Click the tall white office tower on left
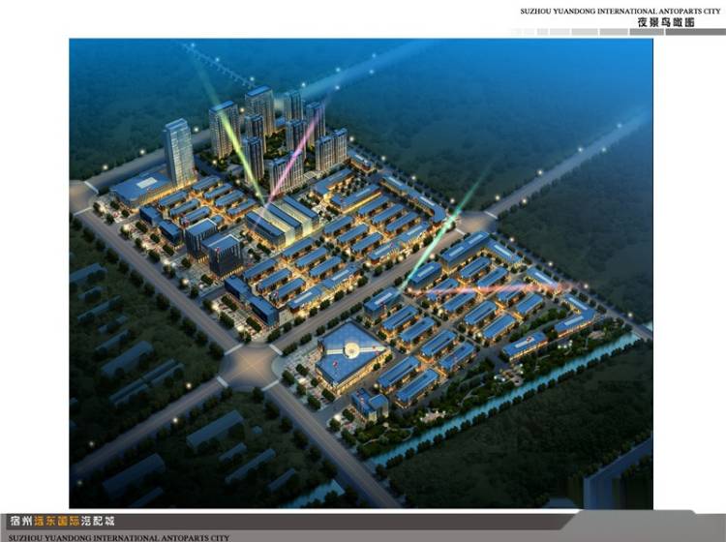Image resolution: width=726 pixels, height=542 pixels. point(179,151)
